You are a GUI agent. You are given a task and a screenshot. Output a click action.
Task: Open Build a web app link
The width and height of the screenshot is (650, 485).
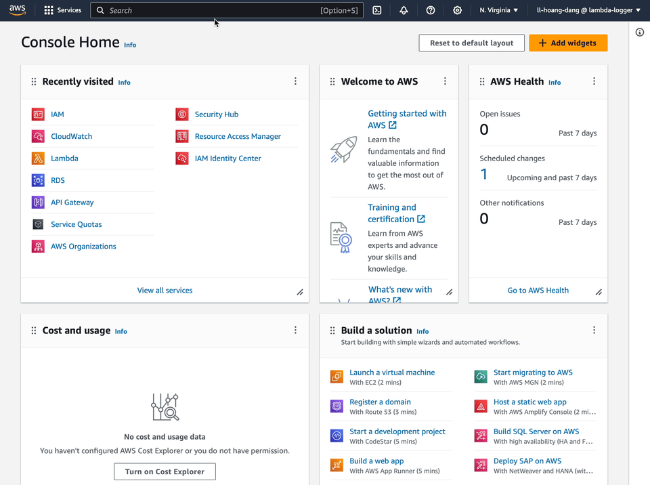pyautogui.click(x=376, y=461)
